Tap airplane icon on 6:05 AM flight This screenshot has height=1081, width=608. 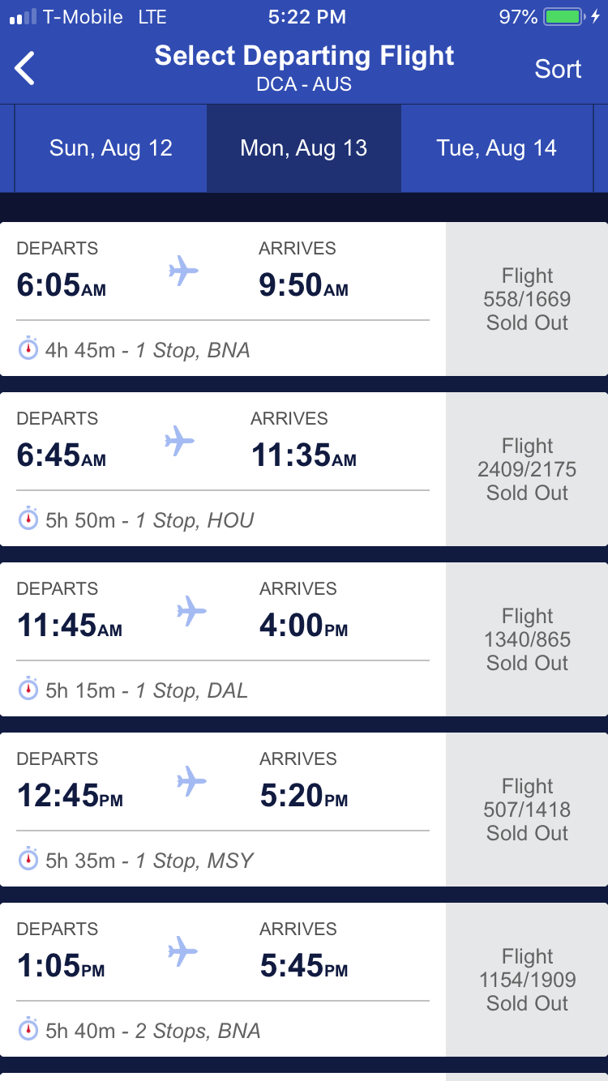click(x=184, y=271)
